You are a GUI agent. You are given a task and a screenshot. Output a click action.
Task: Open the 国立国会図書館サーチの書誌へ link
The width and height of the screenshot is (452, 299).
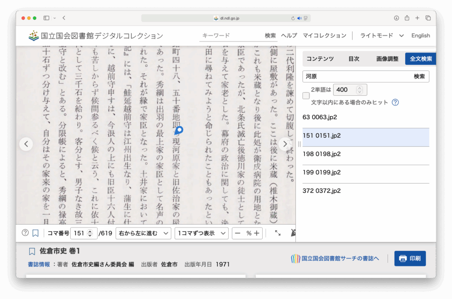[335, 258]
